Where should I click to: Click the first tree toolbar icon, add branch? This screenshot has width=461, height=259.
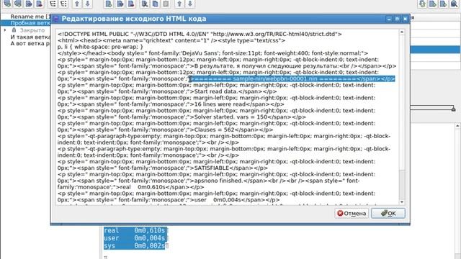point(7,4)
